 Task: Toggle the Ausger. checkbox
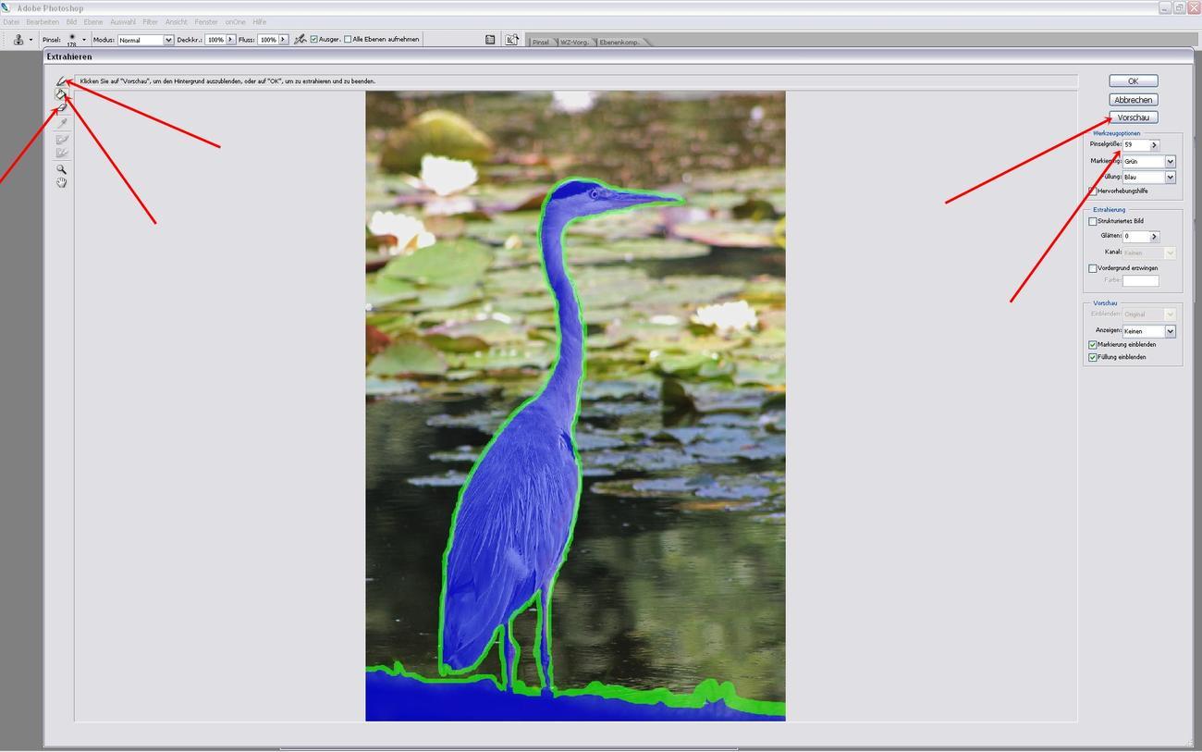(314, 40)
